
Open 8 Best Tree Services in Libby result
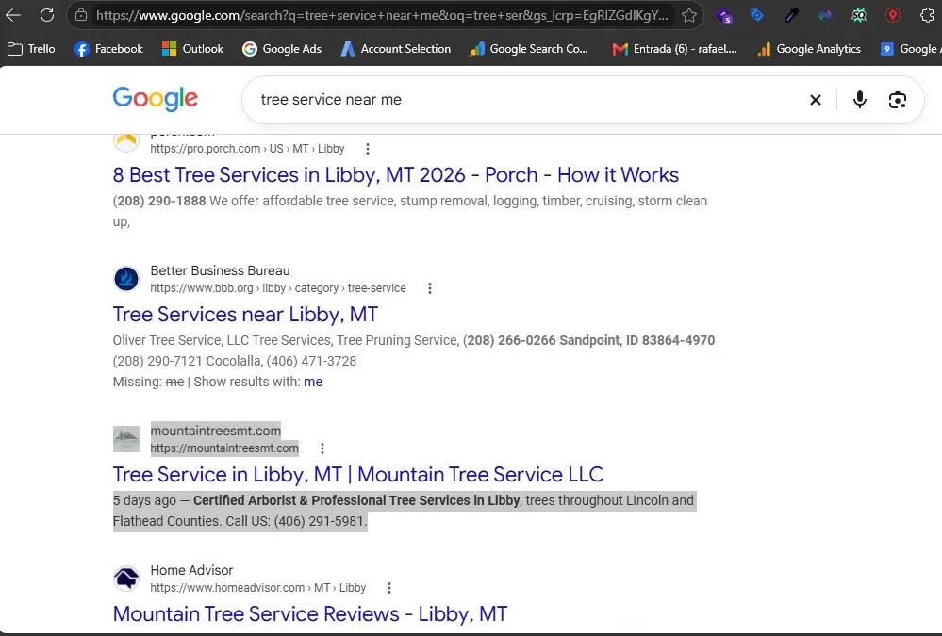[395, 174]
